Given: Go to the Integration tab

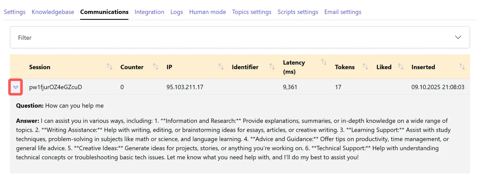Looking at the screenshot, I should [149, 12].
